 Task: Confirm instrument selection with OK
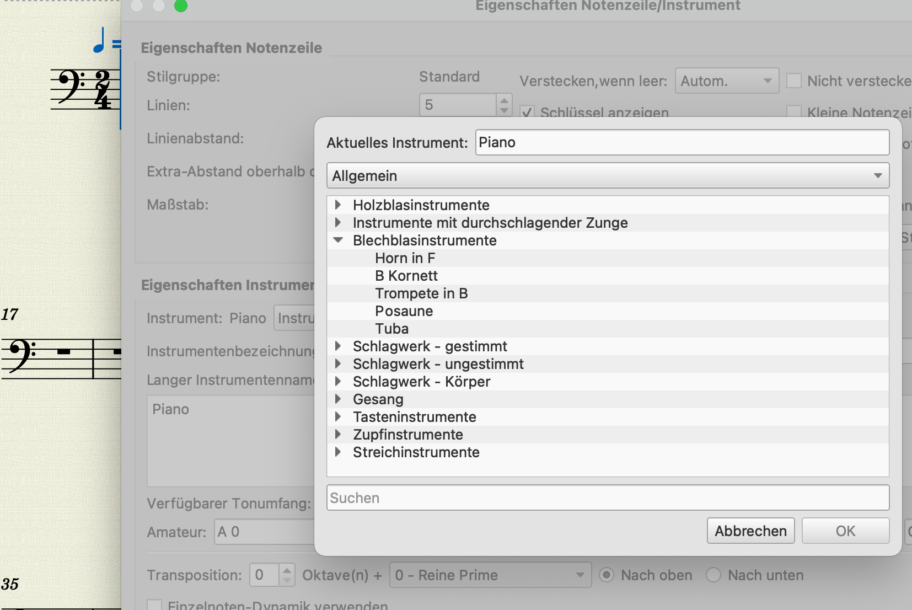click(845, 531)
